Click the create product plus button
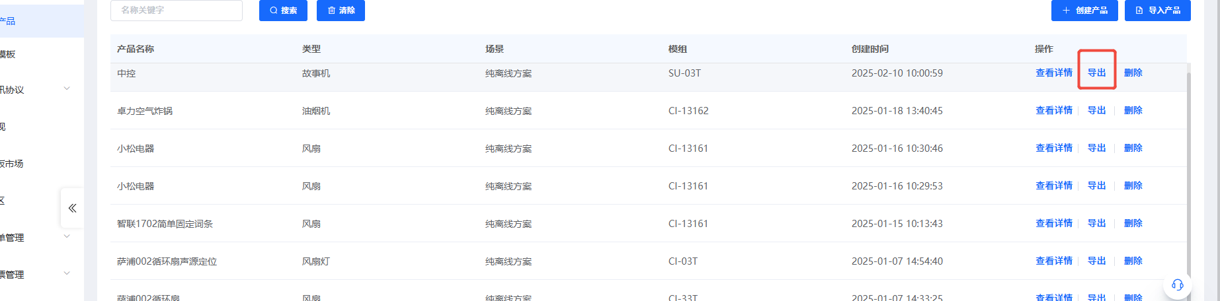This screenshot has width=1220, height=301. tap(1084, 11)
